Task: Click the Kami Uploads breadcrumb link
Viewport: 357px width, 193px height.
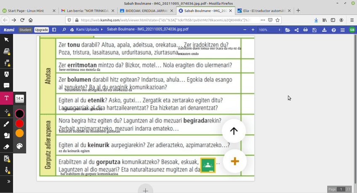Action: pos(88,30)
